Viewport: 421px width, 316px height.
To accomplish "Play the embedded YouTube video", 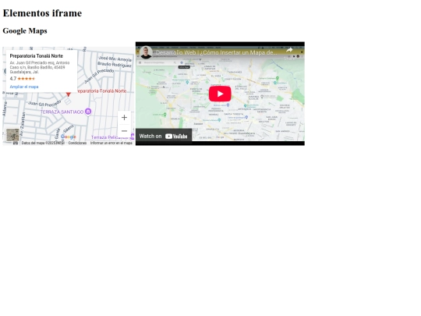I will click(x=220, y=94).
